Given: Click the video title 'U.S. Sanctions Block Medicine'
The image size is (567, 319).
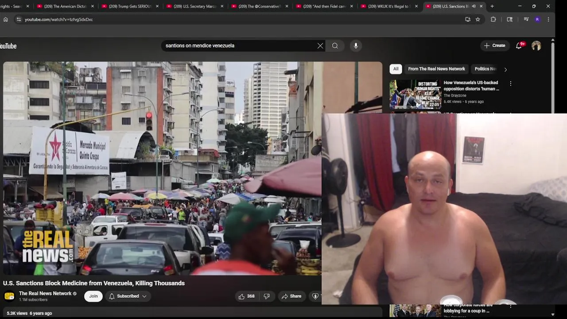Looking at the screenshot, I should tap(94, 283).
